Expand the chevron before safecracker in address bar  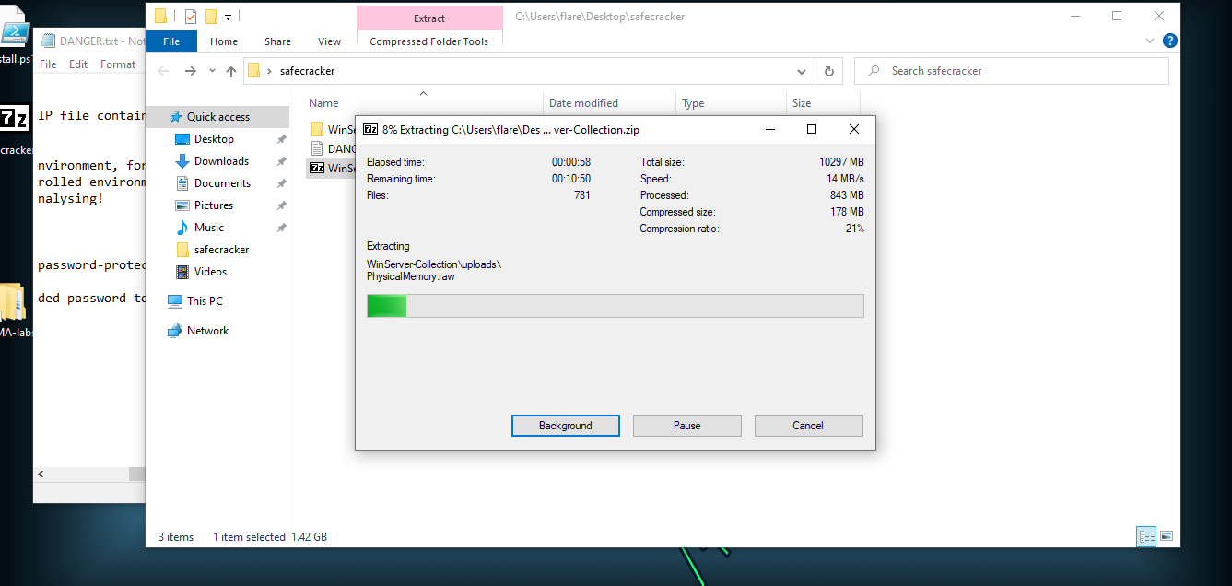(269, 71)
